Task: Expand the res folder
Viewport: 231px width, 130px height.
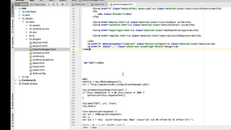Action: pyautogui.click(x=19, y=77)
